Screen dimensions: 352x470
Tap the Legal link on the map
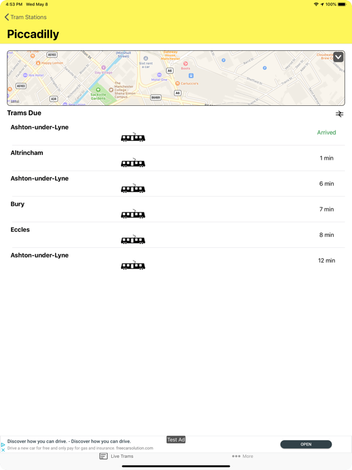pyautogui.click(x=15, y=102)
